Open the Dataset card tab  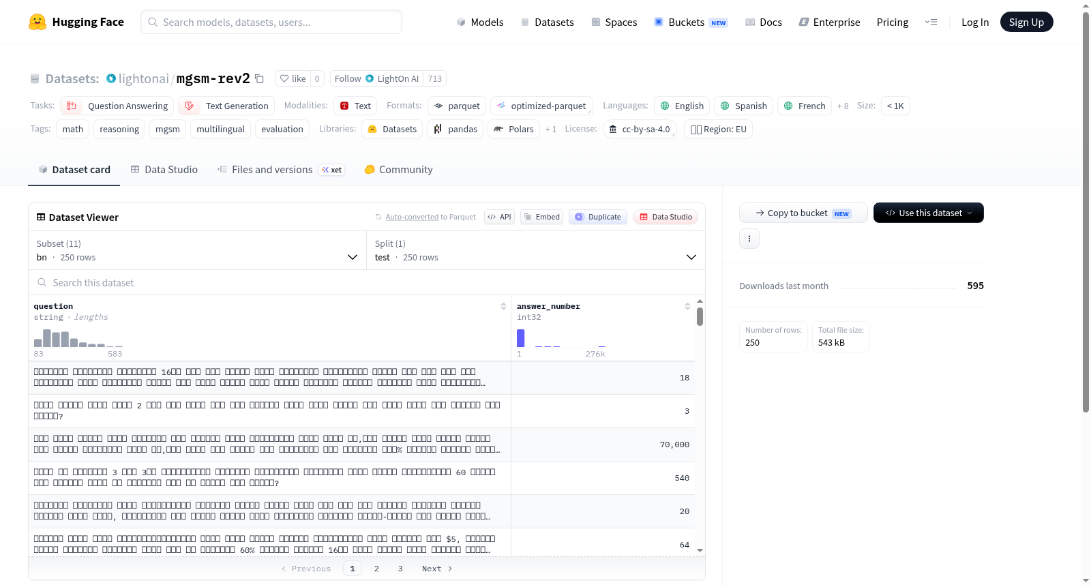tap(74, 169)
